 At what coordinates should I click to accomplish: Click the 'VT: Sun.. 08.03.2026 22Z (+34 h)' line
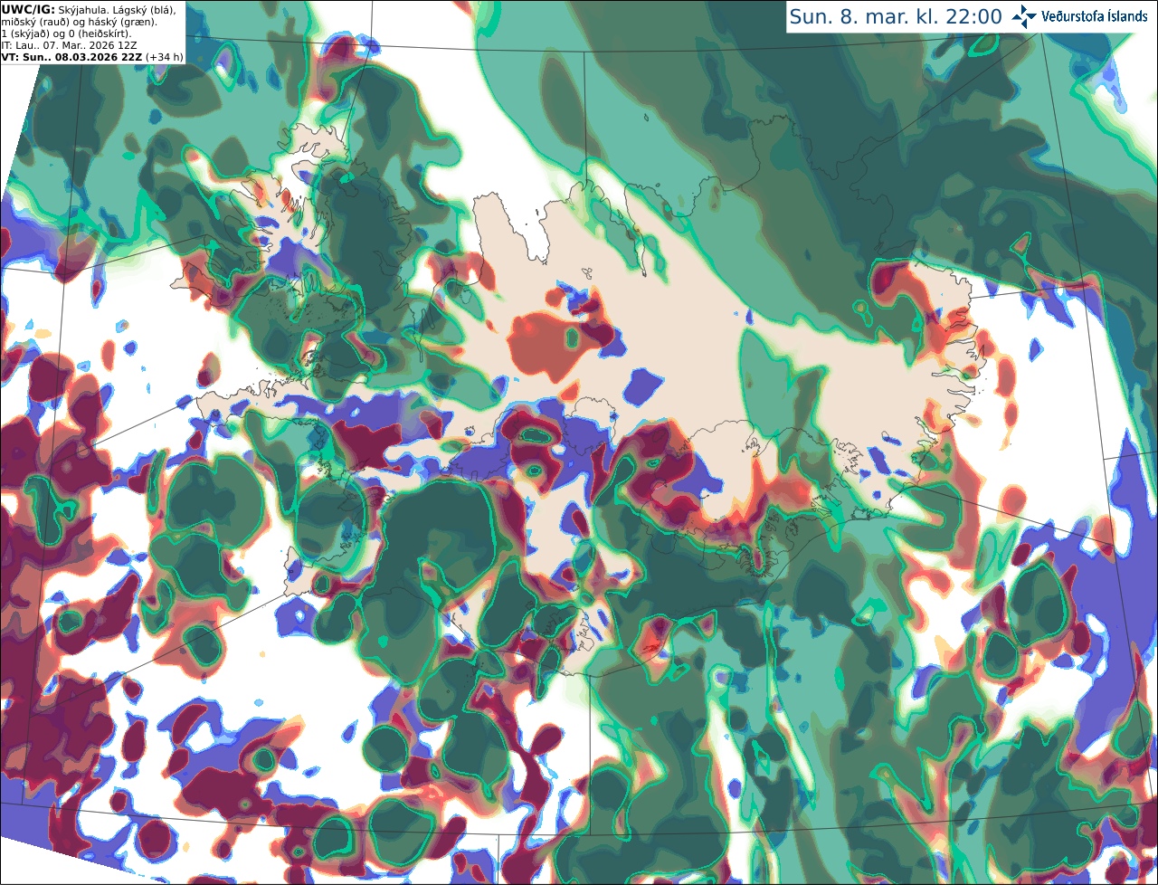91,57
